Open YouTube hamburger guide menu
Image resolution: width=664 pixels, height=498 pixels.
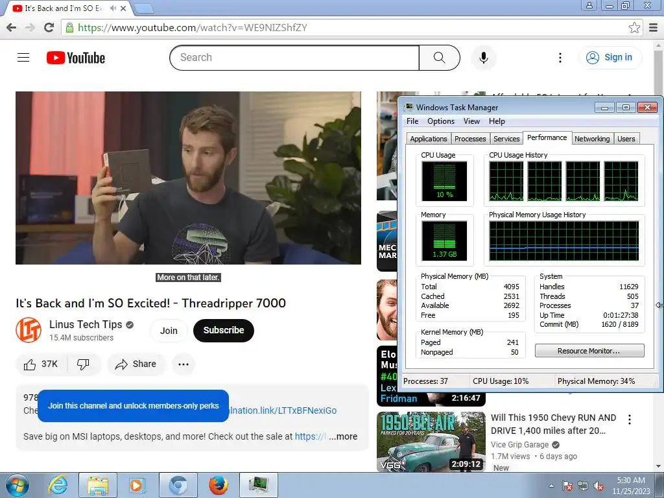(x=23, y=58)
